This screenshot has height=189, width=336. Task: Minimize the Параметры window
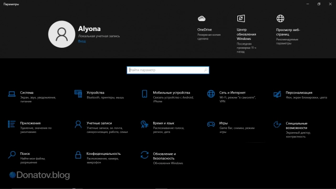click(x=308, y=4)
